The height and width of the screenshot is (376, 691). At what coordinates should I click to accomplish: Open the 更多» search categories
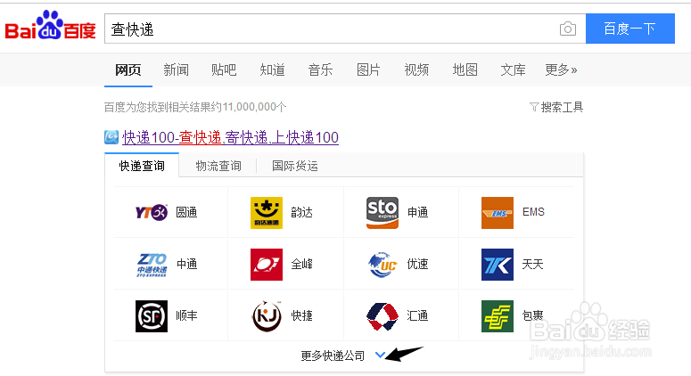click(x=561, y=69)
